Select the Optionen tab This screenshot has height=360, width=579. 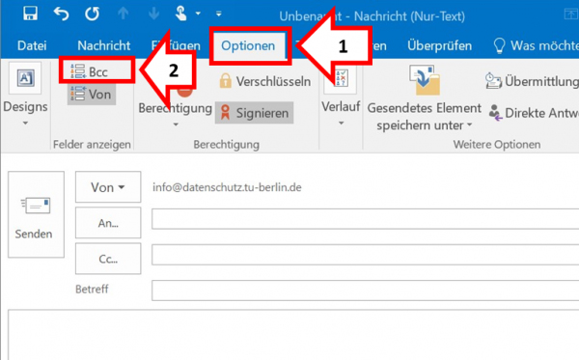248,45
